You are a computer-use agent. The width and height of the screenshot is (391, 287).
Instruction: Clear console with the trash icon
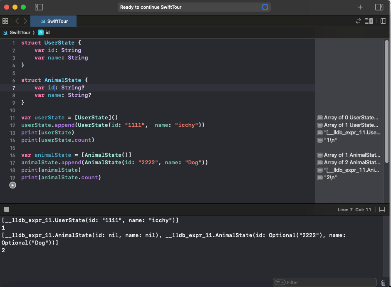tap(383, 282)
